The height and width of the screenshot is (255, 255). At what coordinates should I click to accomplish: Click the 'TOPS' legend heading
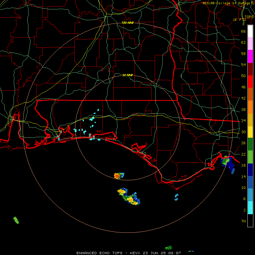coord(249,17)
